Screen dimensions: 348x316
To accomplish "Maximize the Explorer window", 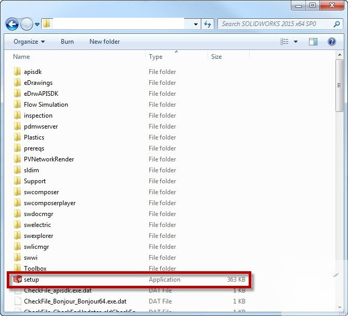I will [313, 6].
